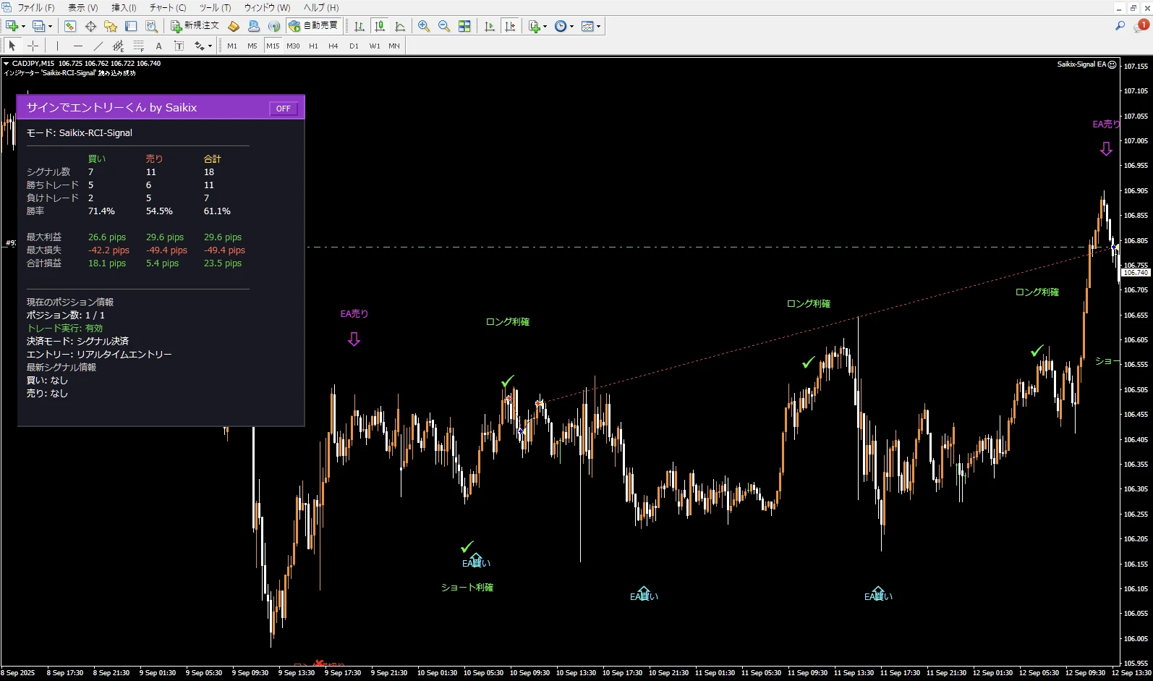The height and width of the screenshot is (681, 1153).
Task: Open the チャート (C) menu
Action: coord(168,7)
